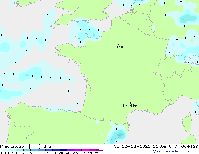This screenshot has height=154, width=199.
Task: Click the legend value label '0.5'
Action: 11,153
